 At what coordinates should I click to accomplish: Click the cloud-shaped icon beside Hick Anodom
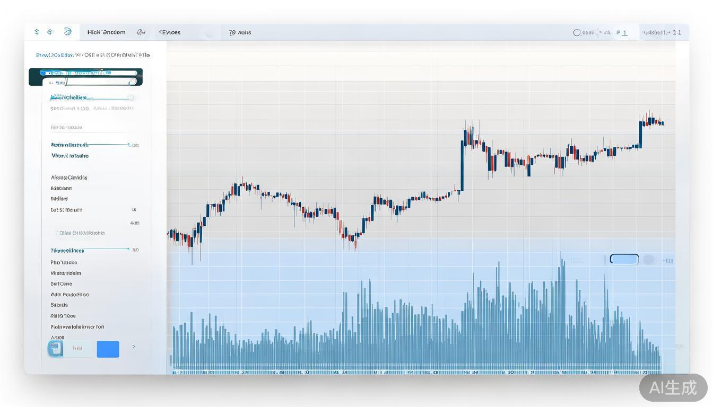141,32
